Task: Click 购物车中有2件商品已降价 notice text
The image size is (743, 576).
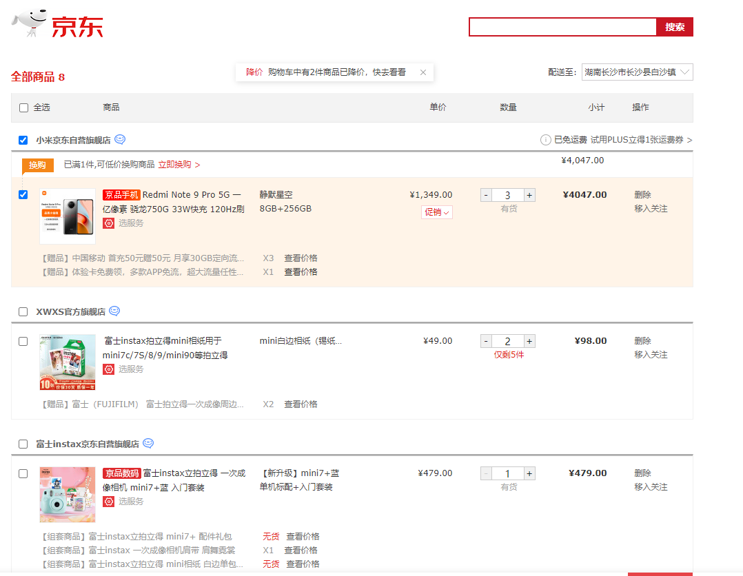Action: pos(337,72)
